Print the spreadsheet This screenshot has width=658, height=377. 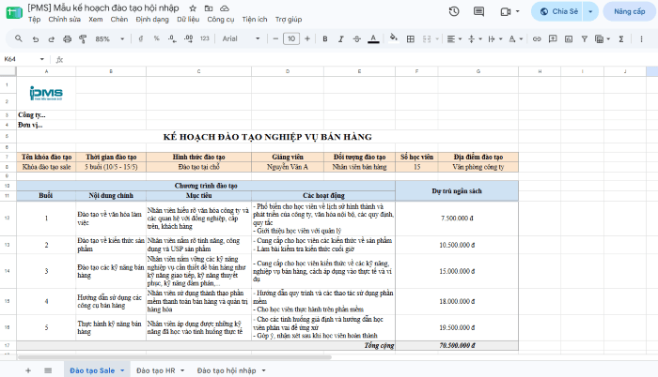(x=67, y=39)
